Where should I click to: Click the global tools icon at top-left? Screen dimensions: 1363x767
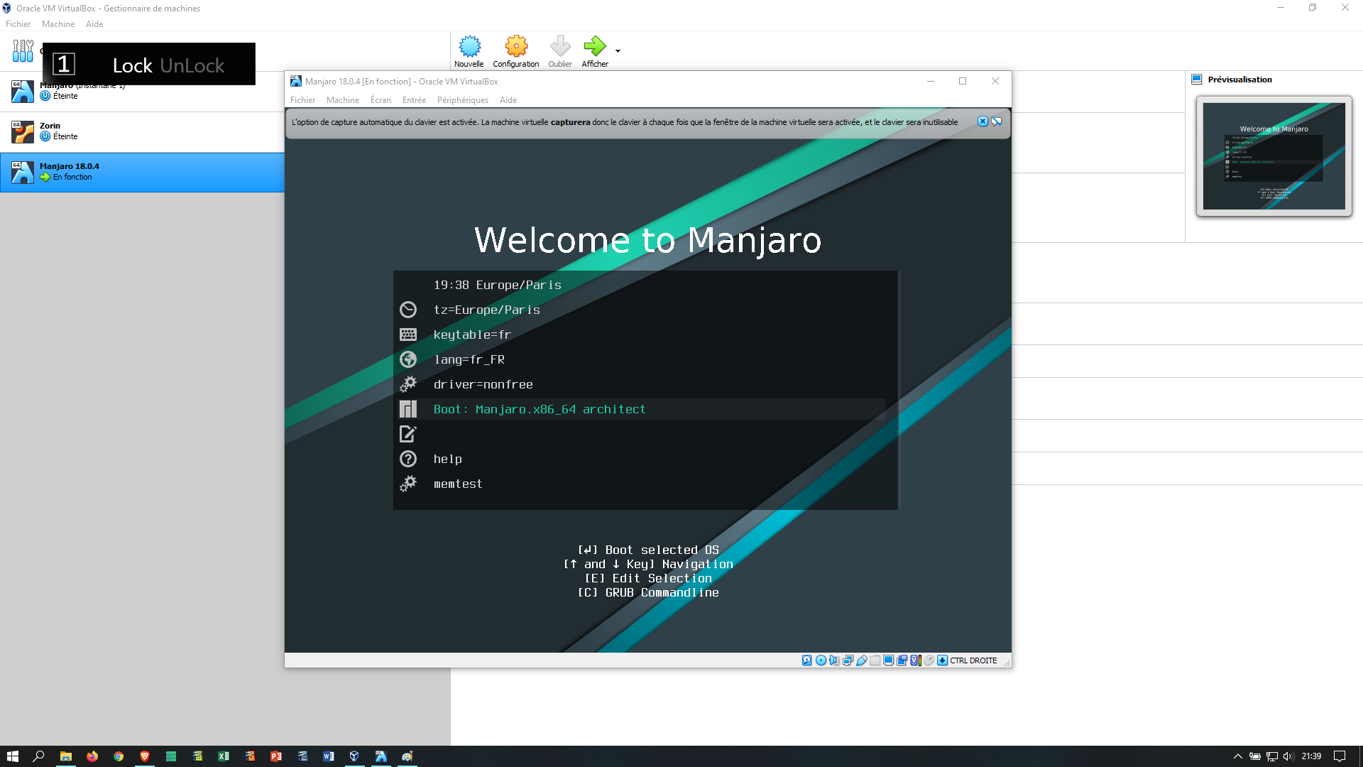point(23,50)
